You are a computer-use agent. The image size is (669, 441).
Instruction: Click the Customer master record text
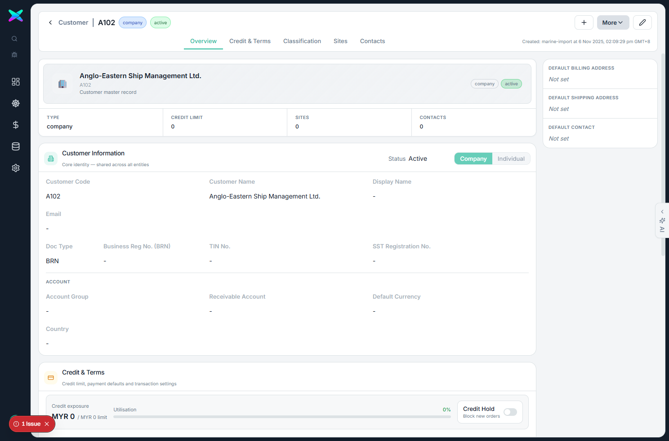[x=108, y=92]
